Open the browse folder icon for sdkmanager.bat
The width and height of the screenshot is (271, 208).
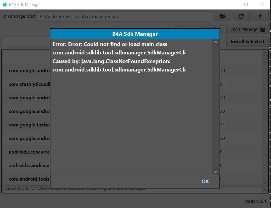coord(222,16)
